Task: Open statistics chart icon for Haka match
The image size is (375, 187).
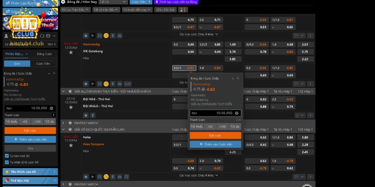Action: click(x=119, y=177)
